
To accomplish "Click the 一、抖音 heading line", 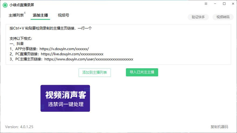I will click(17, 44).
